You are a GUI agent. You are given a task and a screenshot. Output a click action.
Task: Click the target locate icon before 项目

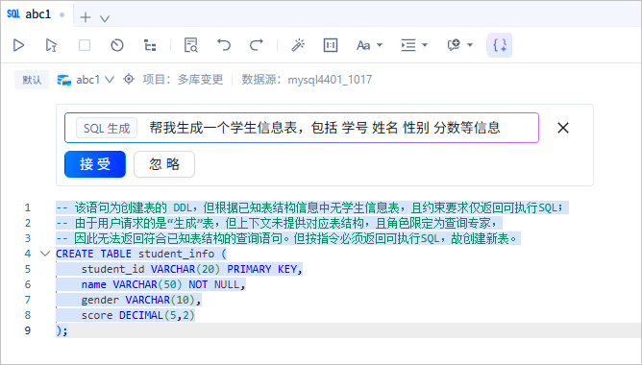click(129, 79)
